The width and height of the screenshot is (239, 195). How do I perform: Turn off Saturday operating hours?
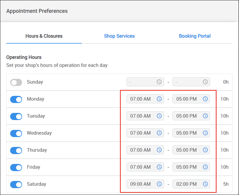click(16, 185)
